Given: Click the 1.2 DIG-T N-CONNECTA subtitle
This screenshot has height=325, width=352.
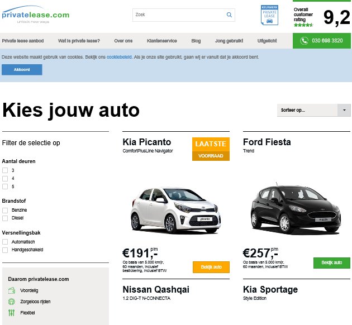Looking at the screenshot, I should tap(146, 298).
